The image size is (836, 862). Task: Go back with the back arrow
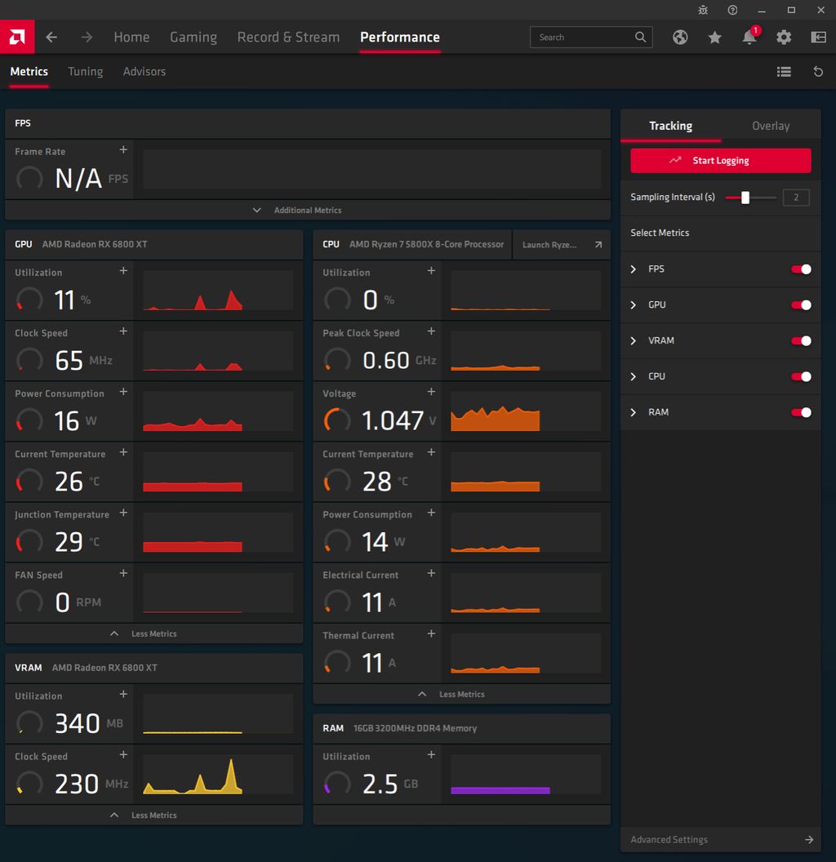click(x=51, y=38)
